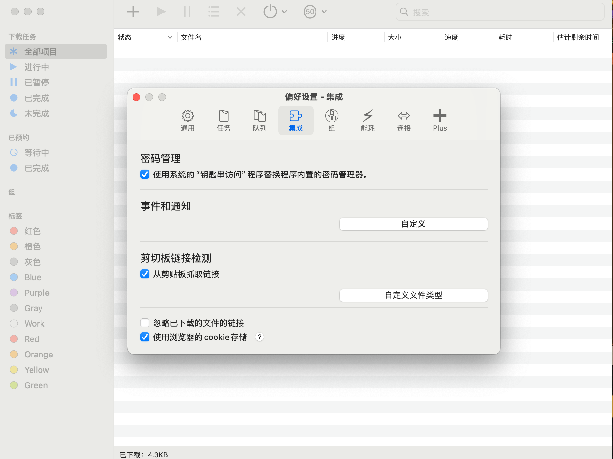Open the power button dropdown arrow

click(x=284, y=12)
